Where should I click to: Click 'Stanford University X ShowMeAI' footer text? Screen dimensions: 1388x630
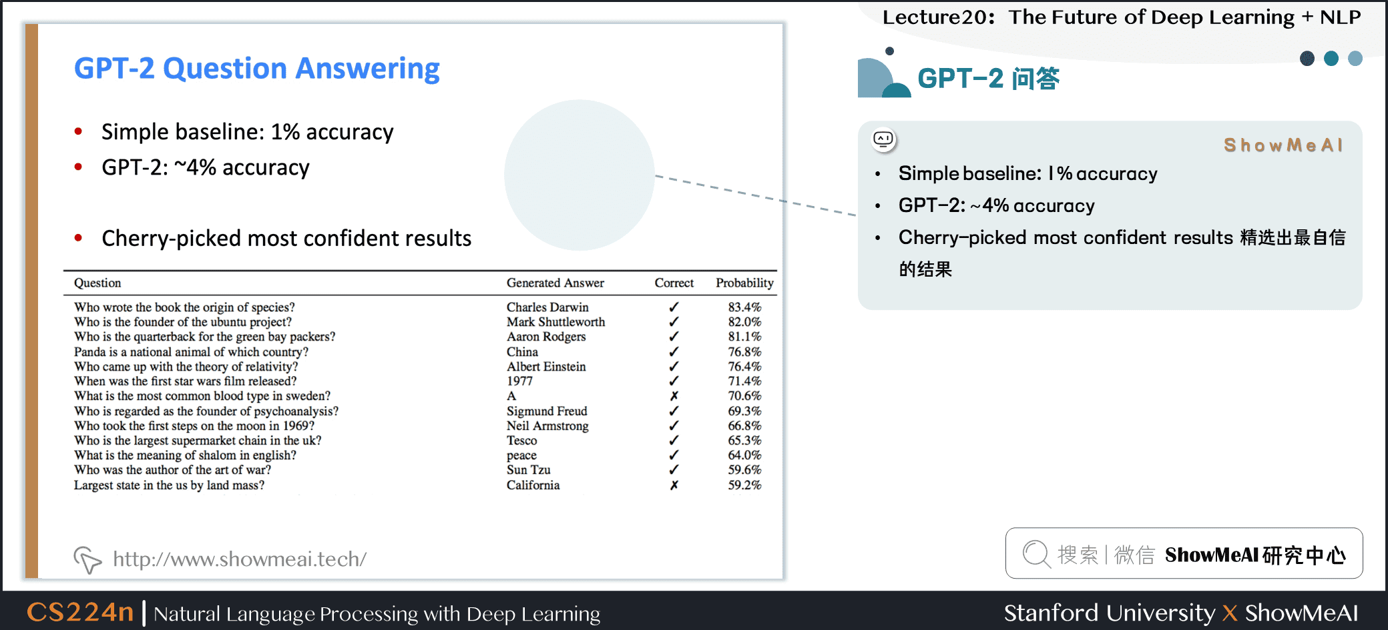1181,613
